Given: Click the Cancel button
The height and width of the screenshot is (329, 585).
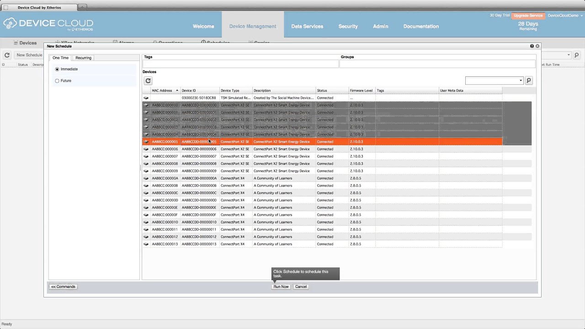Looking at the screenshot, I should point(301,287).
